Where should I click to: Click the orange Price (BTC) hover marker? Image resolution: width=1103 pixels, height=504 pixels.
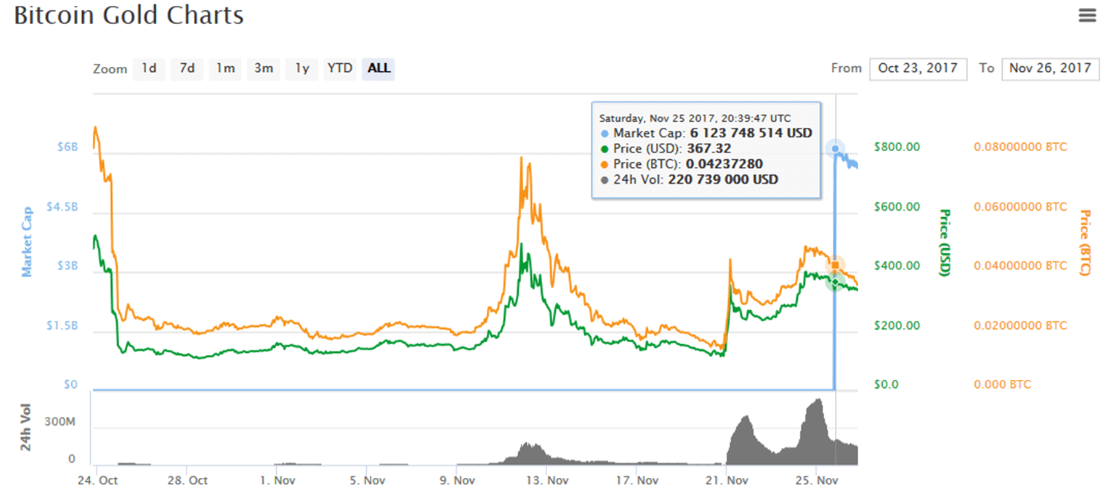(x=836, y=265)
